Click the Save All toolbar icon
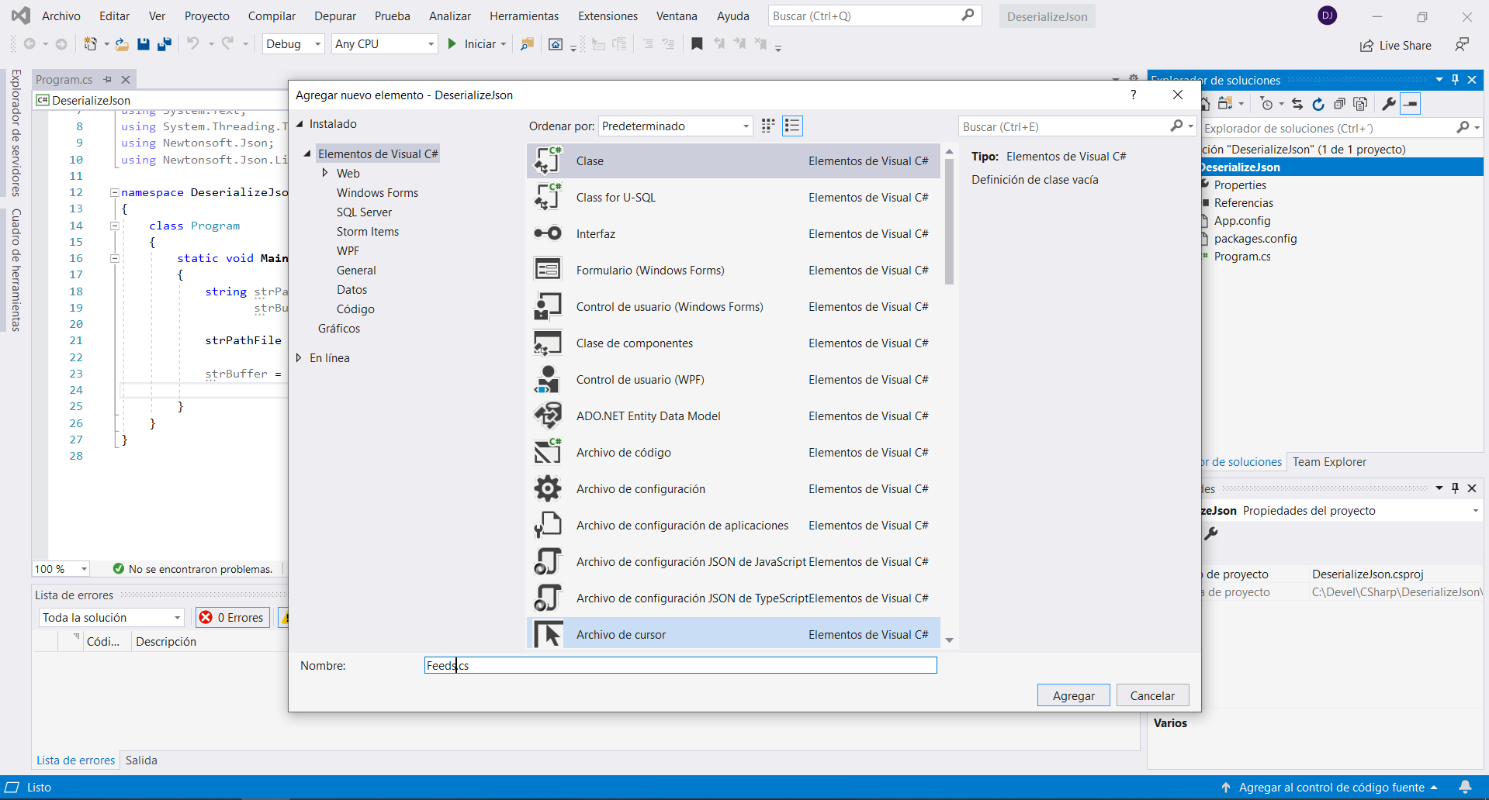 coord(164,44)
